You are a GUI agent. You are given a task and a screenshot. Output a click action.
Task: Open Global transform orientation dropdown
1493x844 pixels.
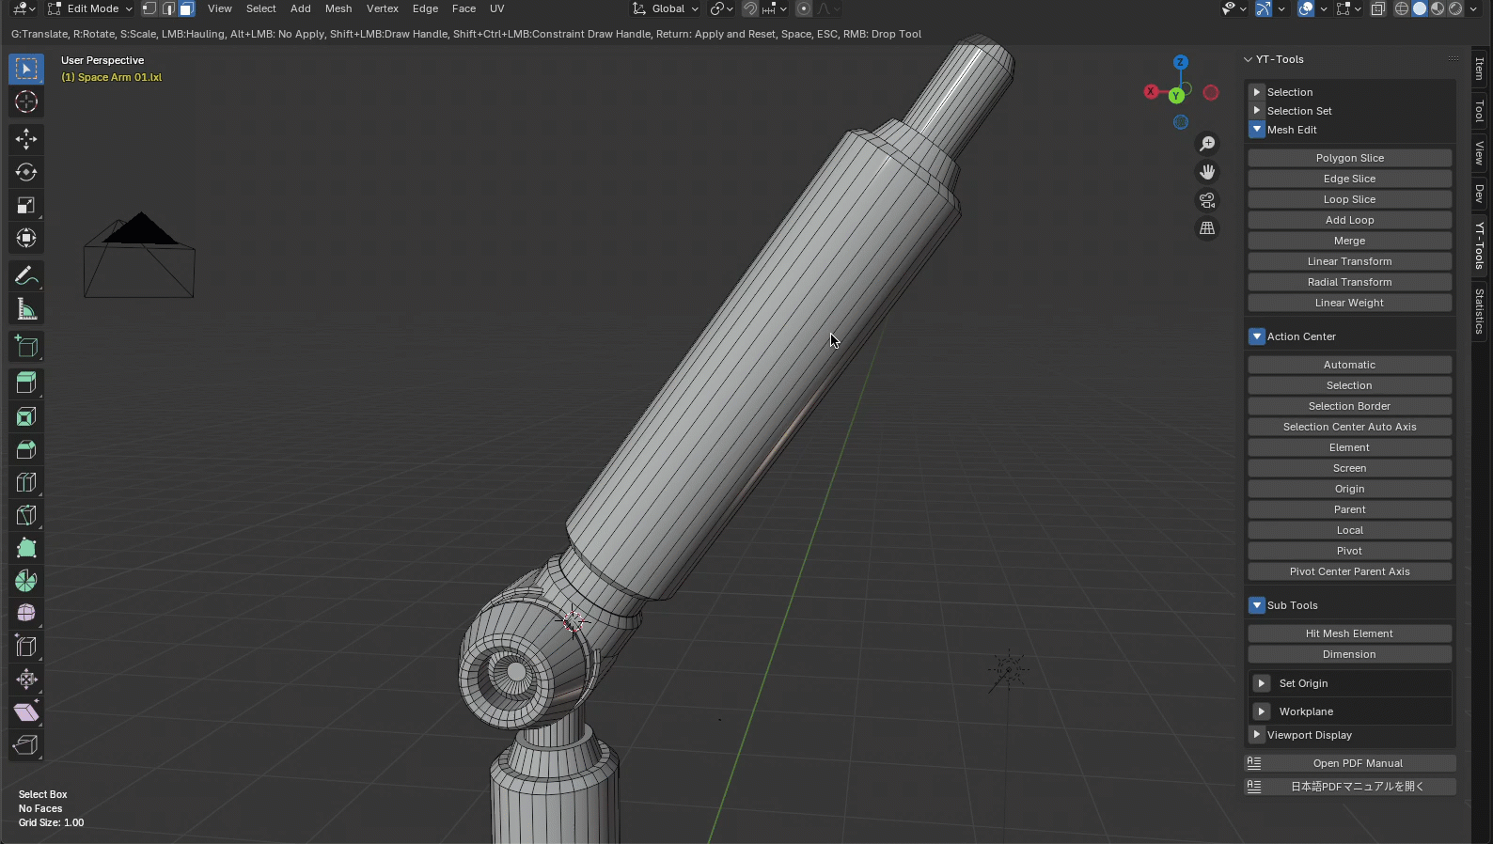(x=667, y=8)
